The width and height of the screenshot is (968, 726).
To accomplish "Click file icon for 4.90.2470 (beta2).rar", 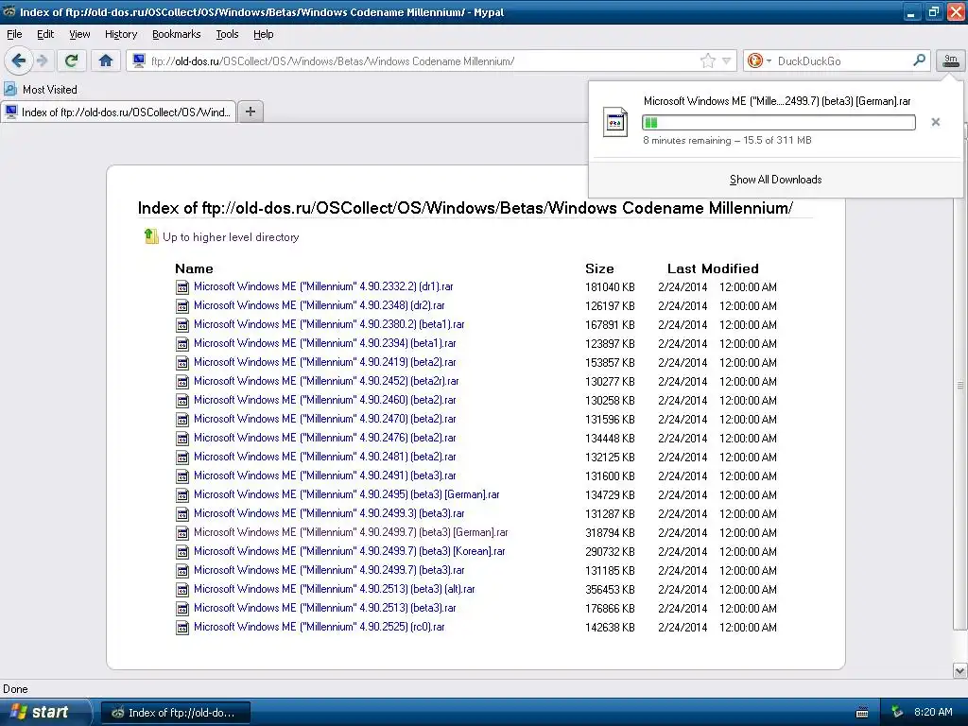I will pos(182,420).
